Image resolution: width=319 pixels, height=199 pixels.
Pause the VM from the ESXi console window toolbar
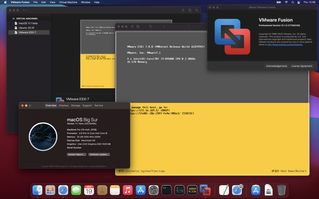coord(132,27)
